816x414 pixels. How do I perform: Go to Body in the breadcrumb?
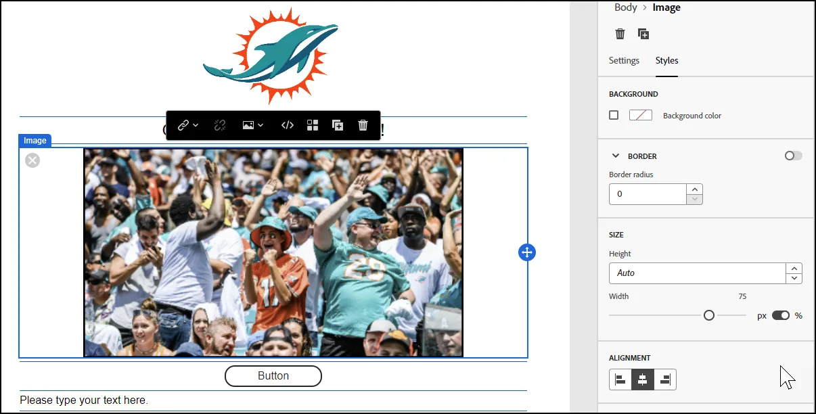(626, 7)
